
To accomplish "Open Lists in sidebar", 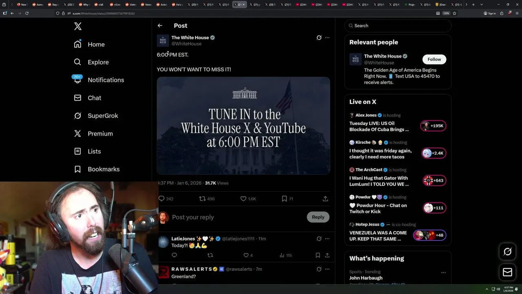I will [87, 151].
